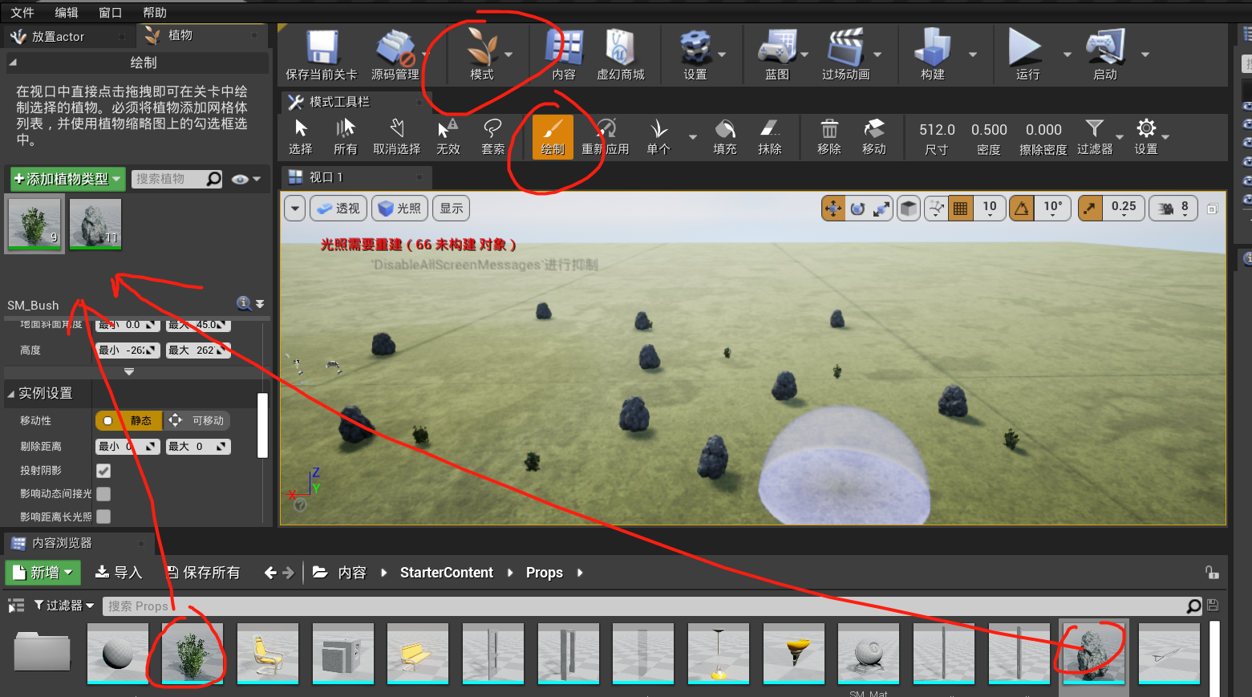Select the translate gizmo in viewport toolbar

click(x=833, y=209)
